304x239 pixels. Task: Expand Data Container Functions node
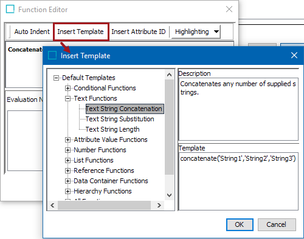pyautogui.click(x=67, y=181)
